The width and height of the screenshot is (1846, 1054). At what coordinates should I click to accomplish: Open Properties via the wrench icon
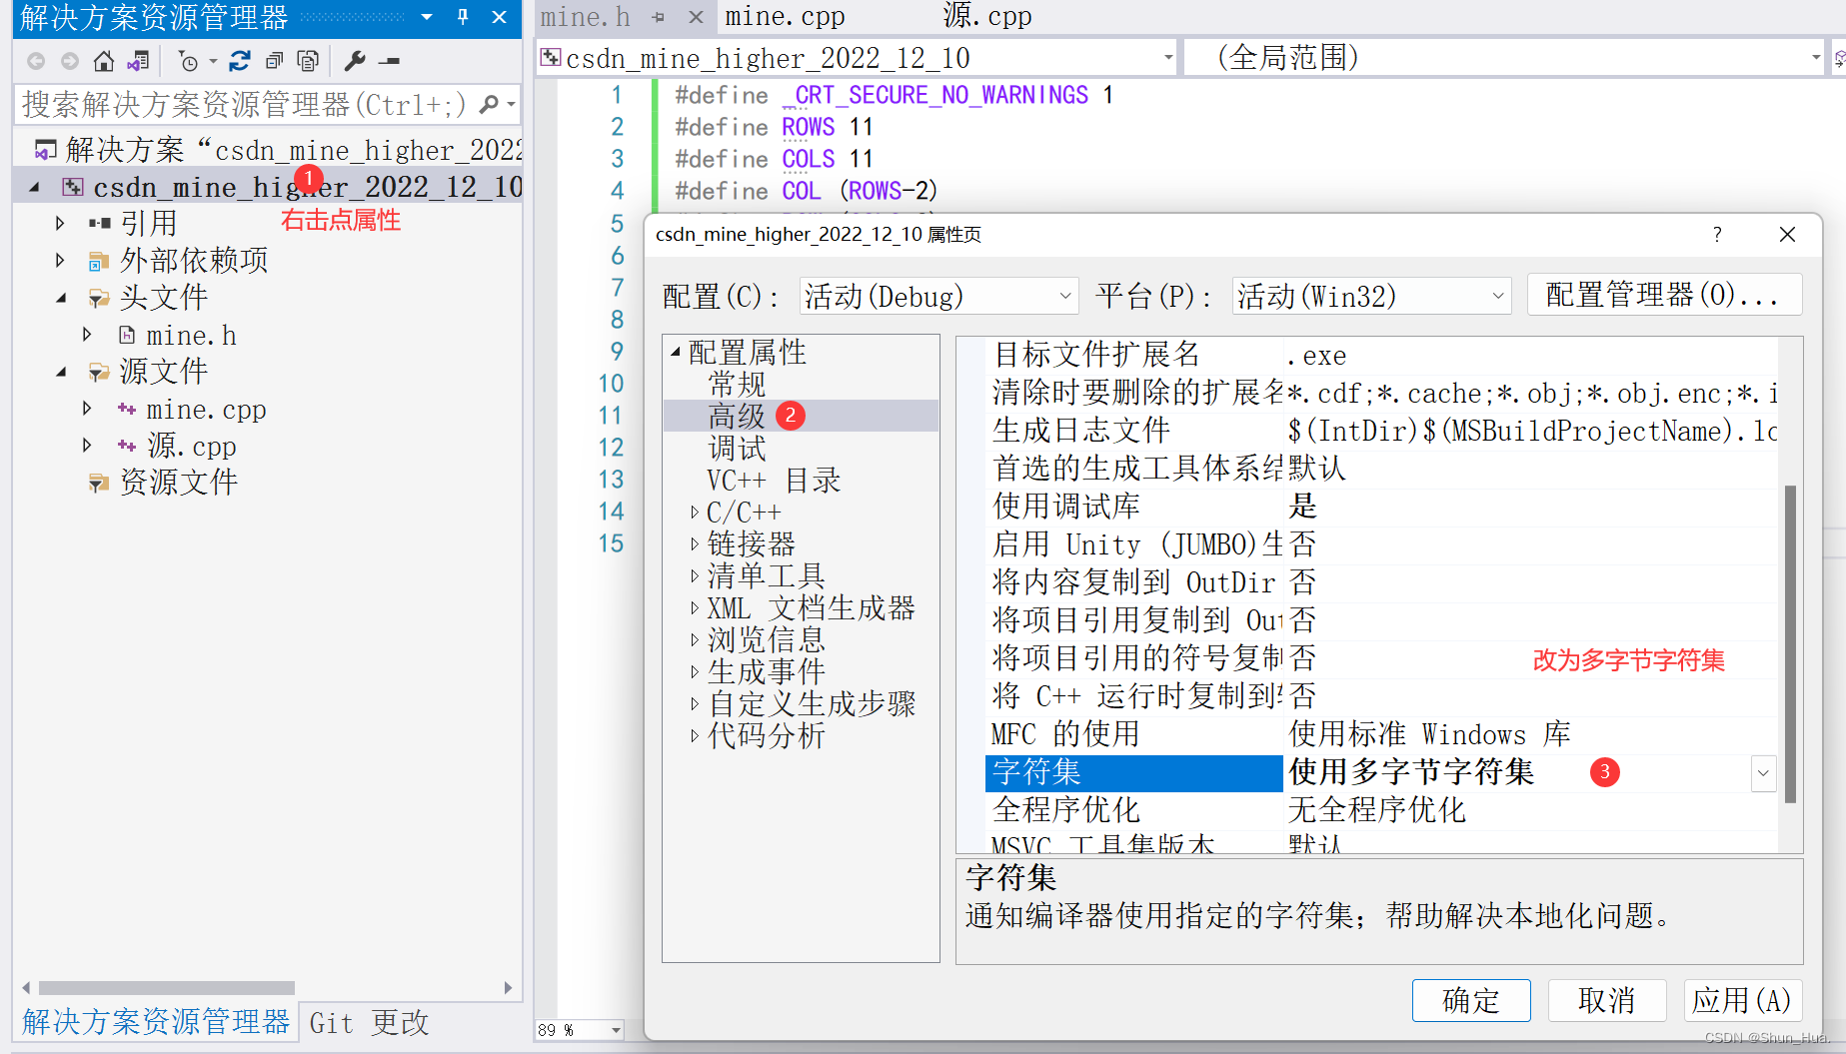point(354,62)
